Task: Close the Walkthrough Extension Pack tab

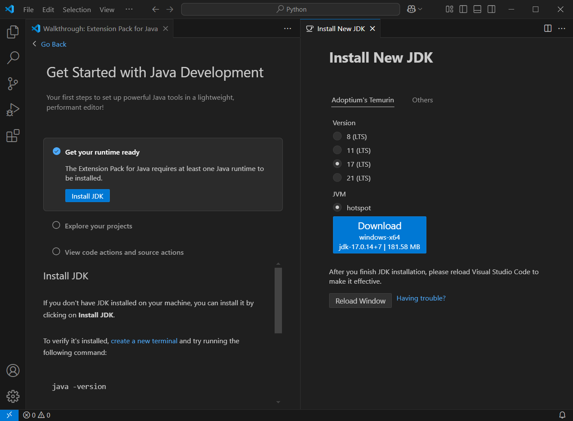Action: (166, 28)
